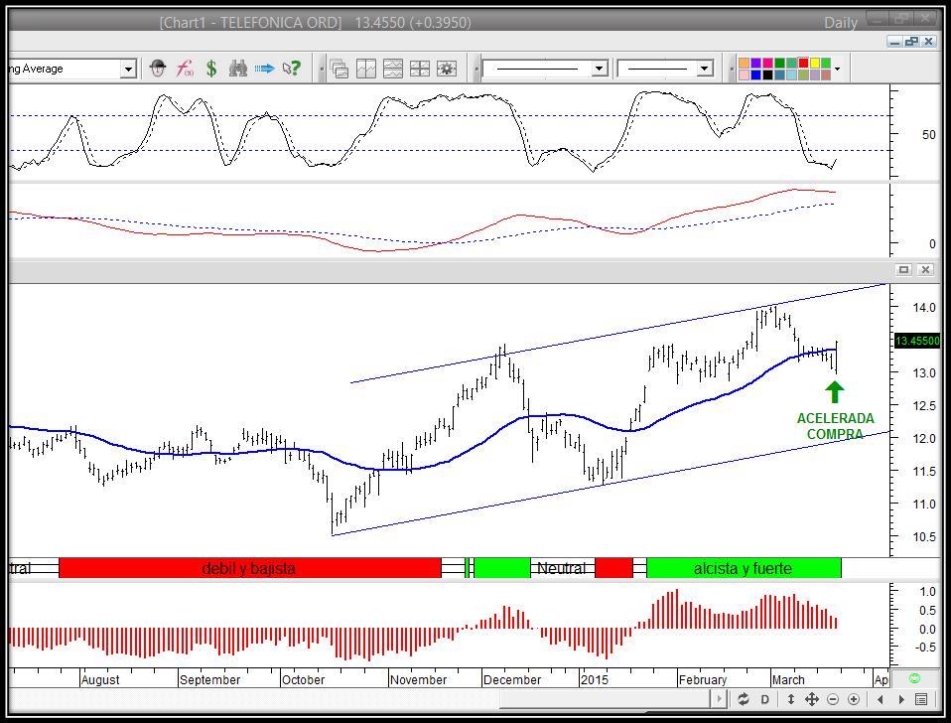Screen dimensions: 951x723
Task: Click the 'August' date axis label
Action: pyautogui.click(x=100, y=680)
